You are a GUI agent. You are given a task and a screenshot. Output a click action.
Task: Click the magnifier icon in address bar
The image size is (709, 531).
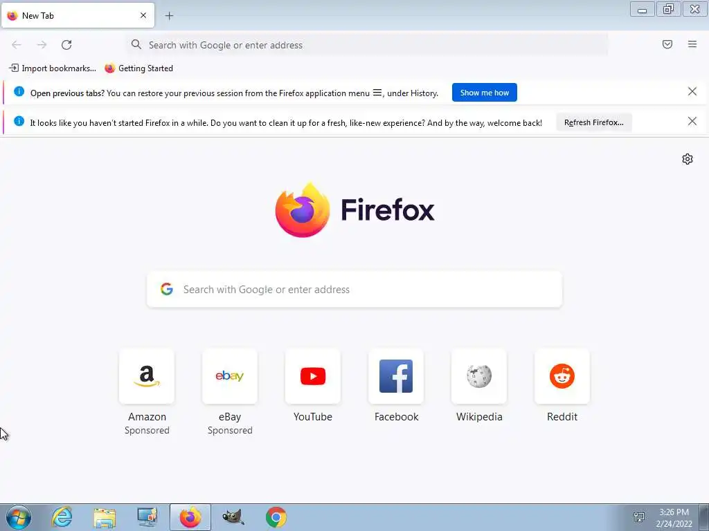click(136, 44)
